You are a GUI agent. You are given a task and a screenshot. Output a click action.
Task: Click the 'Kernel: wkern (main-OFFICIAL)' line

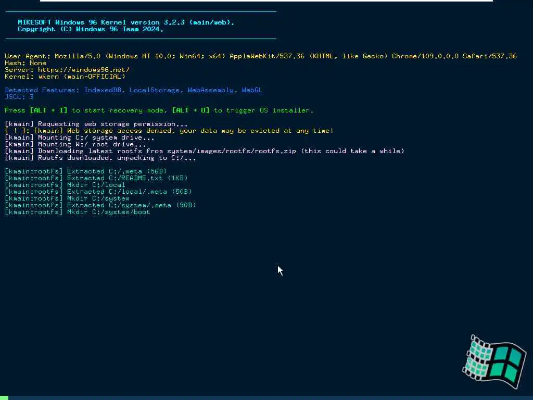click(65, 77)
